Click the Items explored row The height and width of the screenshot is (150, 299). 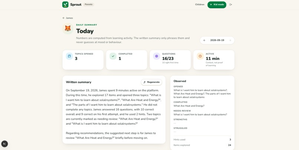pyautogui.click(x=202, y=145)
